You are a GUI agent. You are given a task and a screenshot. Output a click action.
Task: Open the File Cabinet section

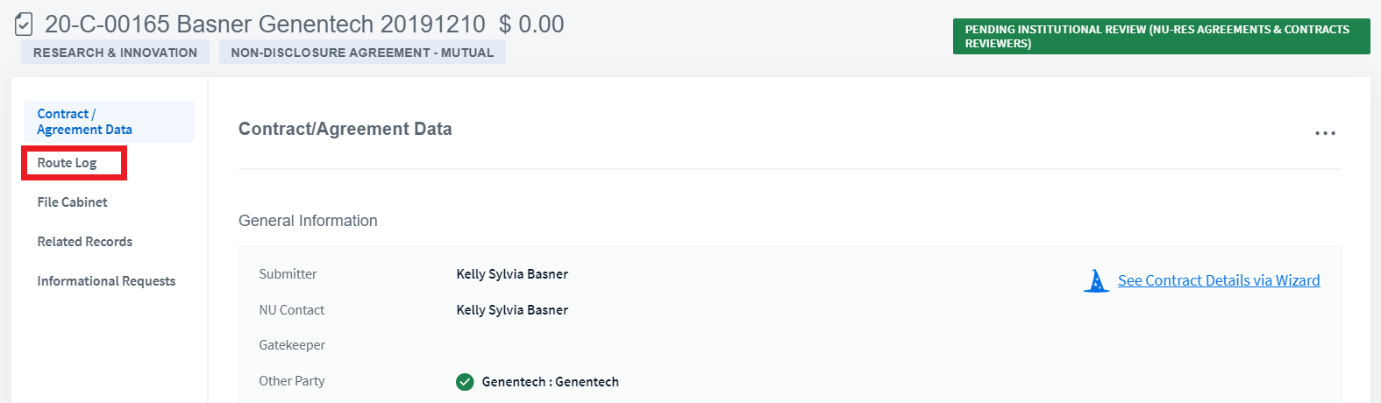72,202
